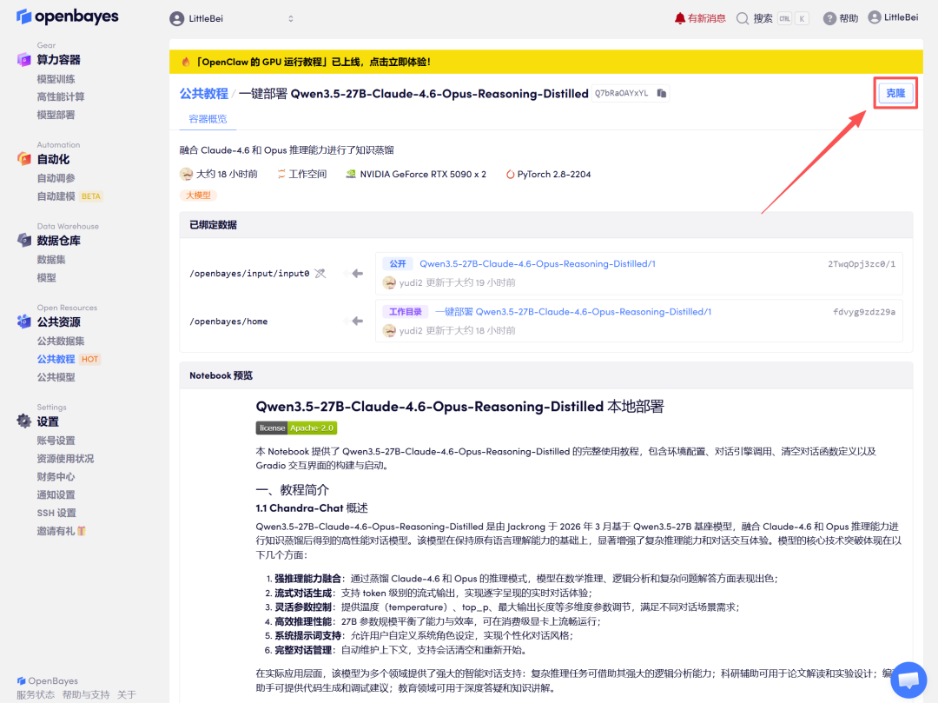Image resolution: width=938 pixels, height=703 pixels.
Task: Click the OpenBayes footer link
Action: point(47,681)
